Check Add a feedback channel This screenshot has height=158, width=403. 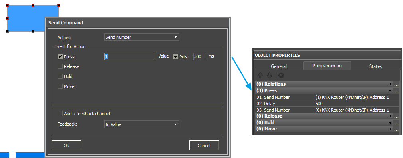click(60, 114)
